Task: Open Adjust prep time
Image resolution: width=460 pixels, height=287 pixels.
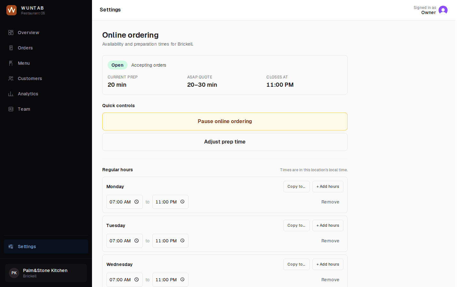Action: click(x=225, y=142)
